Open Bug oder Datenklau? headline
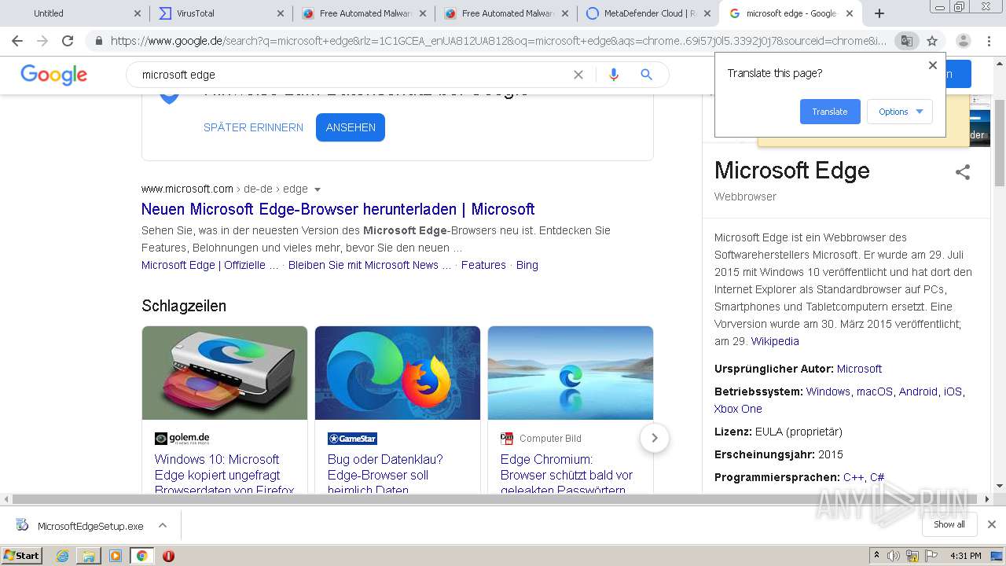The width and height of the screenshot is (1006, 566). click(385, 475)
